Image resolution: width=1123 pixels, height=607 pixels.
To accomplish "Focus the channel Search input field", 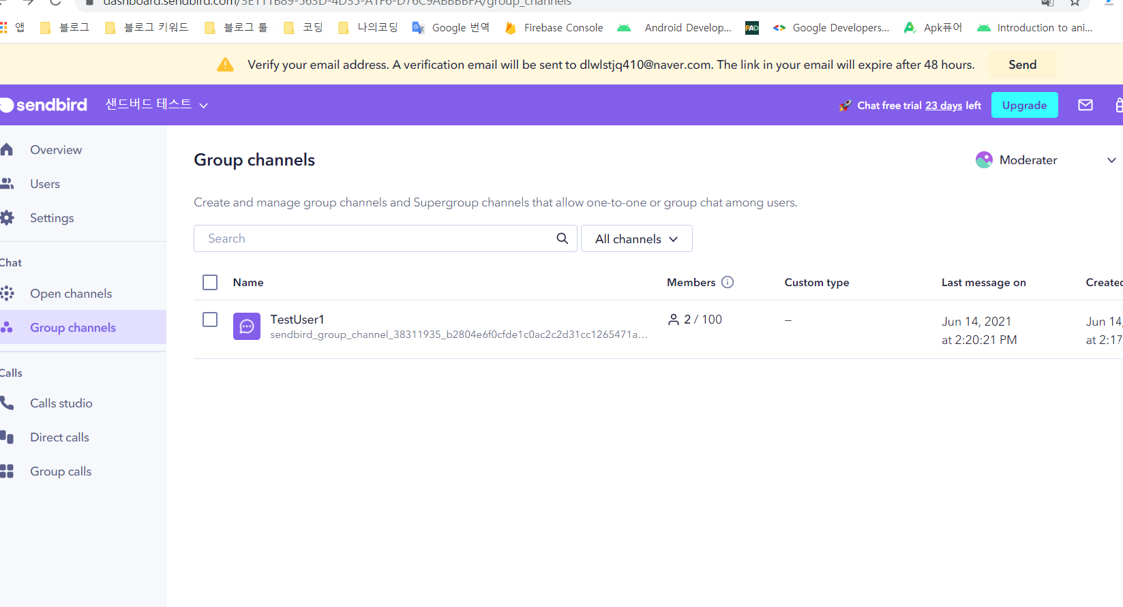I will click(385, 238).
